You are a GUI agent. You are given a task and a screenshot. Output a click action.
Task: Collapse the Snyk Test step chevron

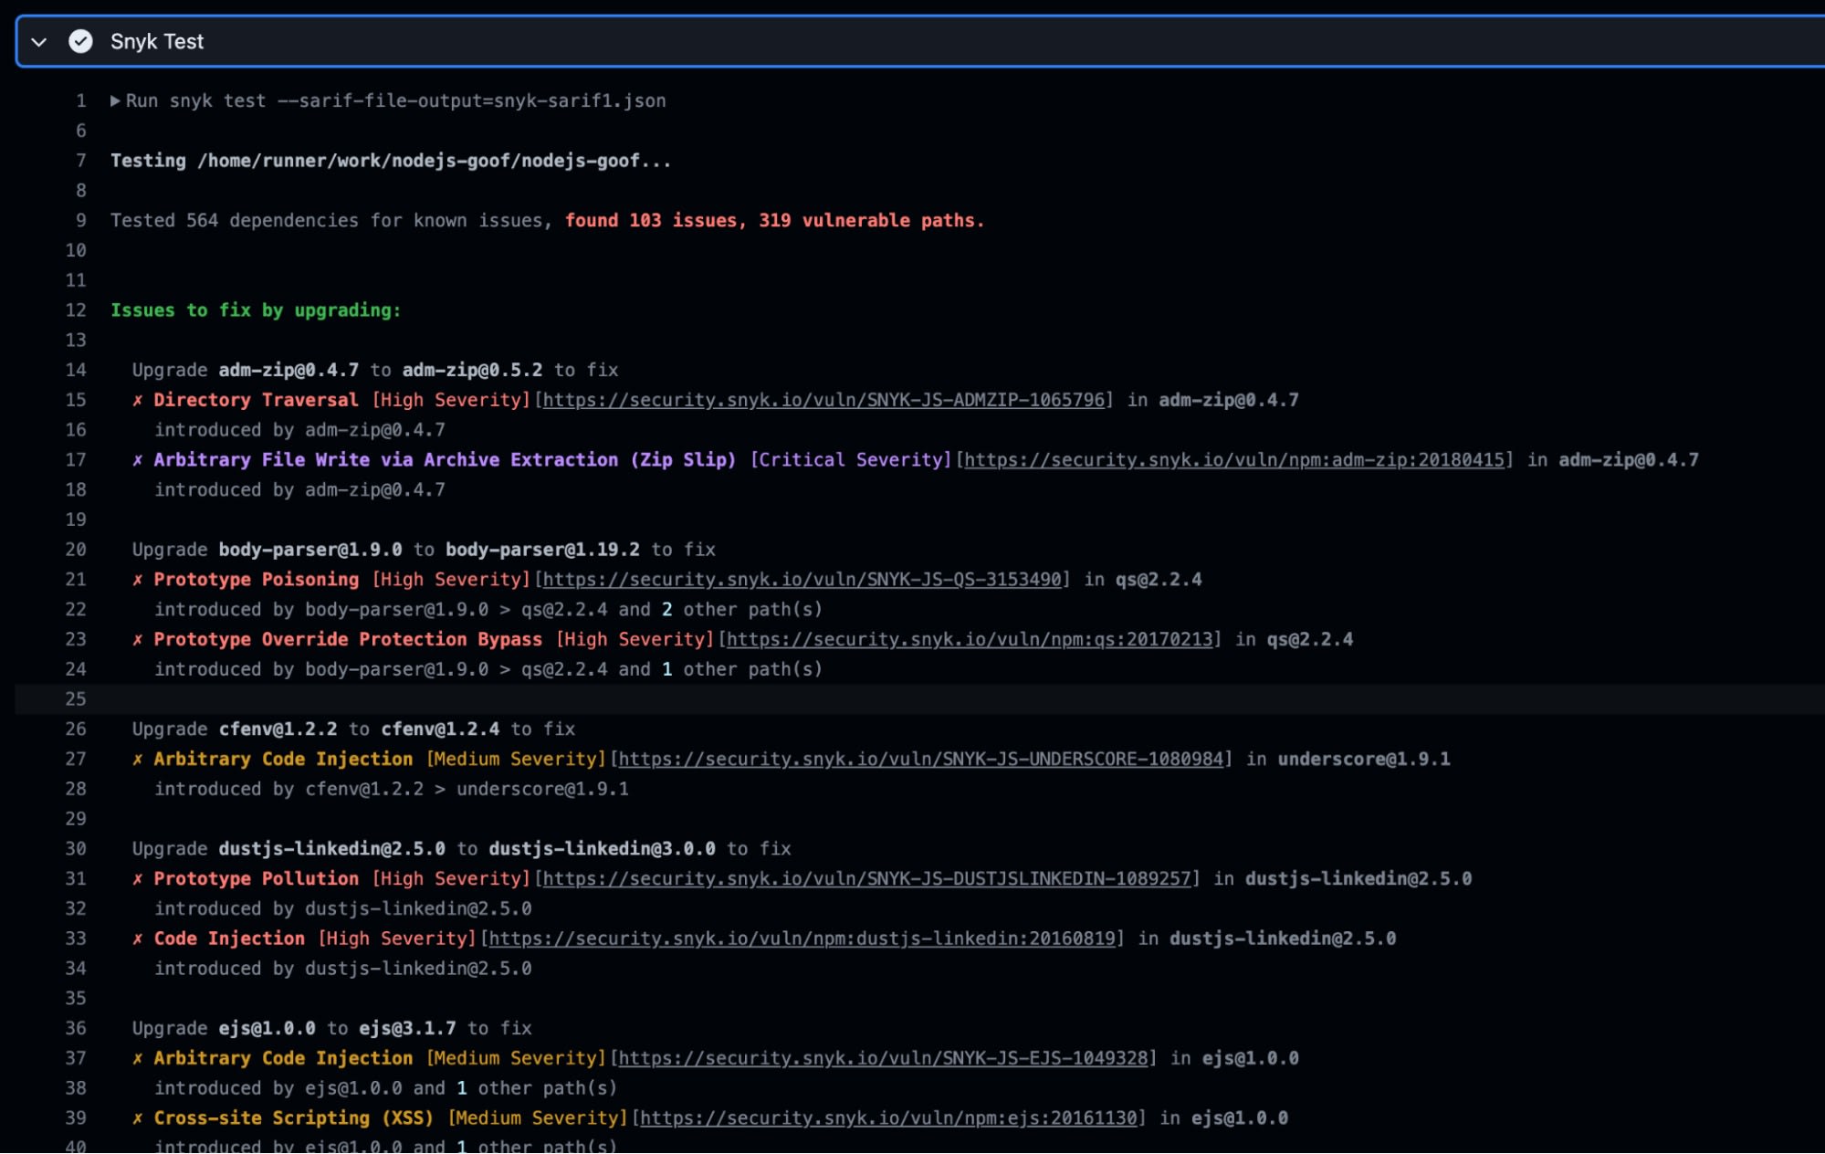pyautogui.click(x=38, y=42)
